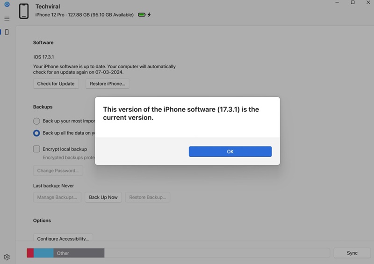Select the iPhone device icon in sidebar
This screenshot has width=374, height=264.
click(x=7, y=32)
